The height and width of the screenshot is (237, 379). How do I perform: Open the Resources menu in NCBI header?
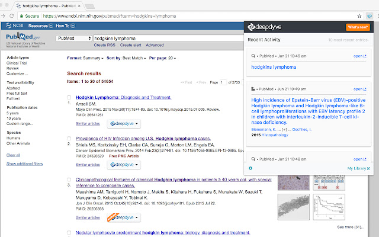click(x=41, y=26)
